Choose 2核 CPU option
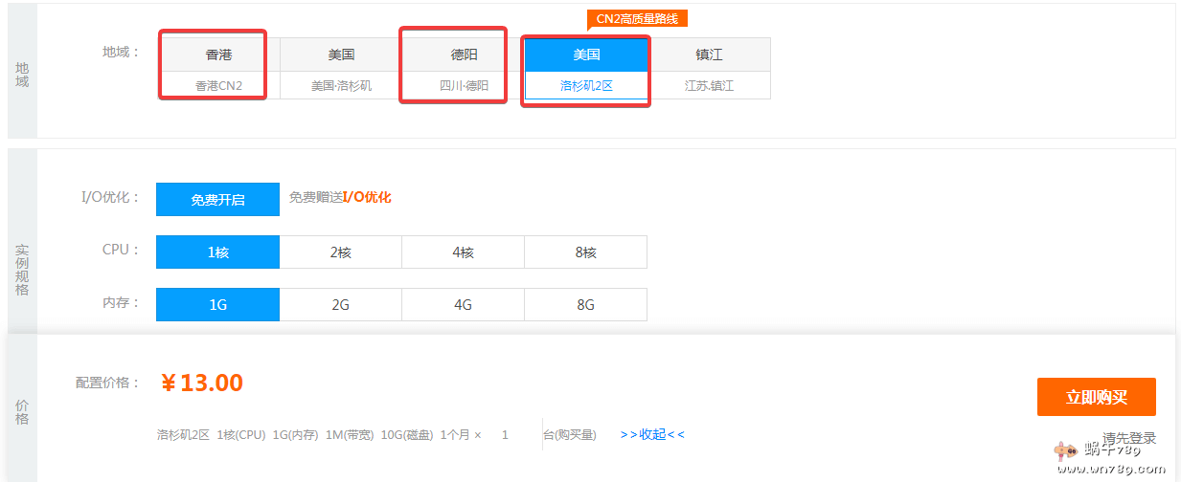This screenshot has width=1181, height=482. [340, 252]
